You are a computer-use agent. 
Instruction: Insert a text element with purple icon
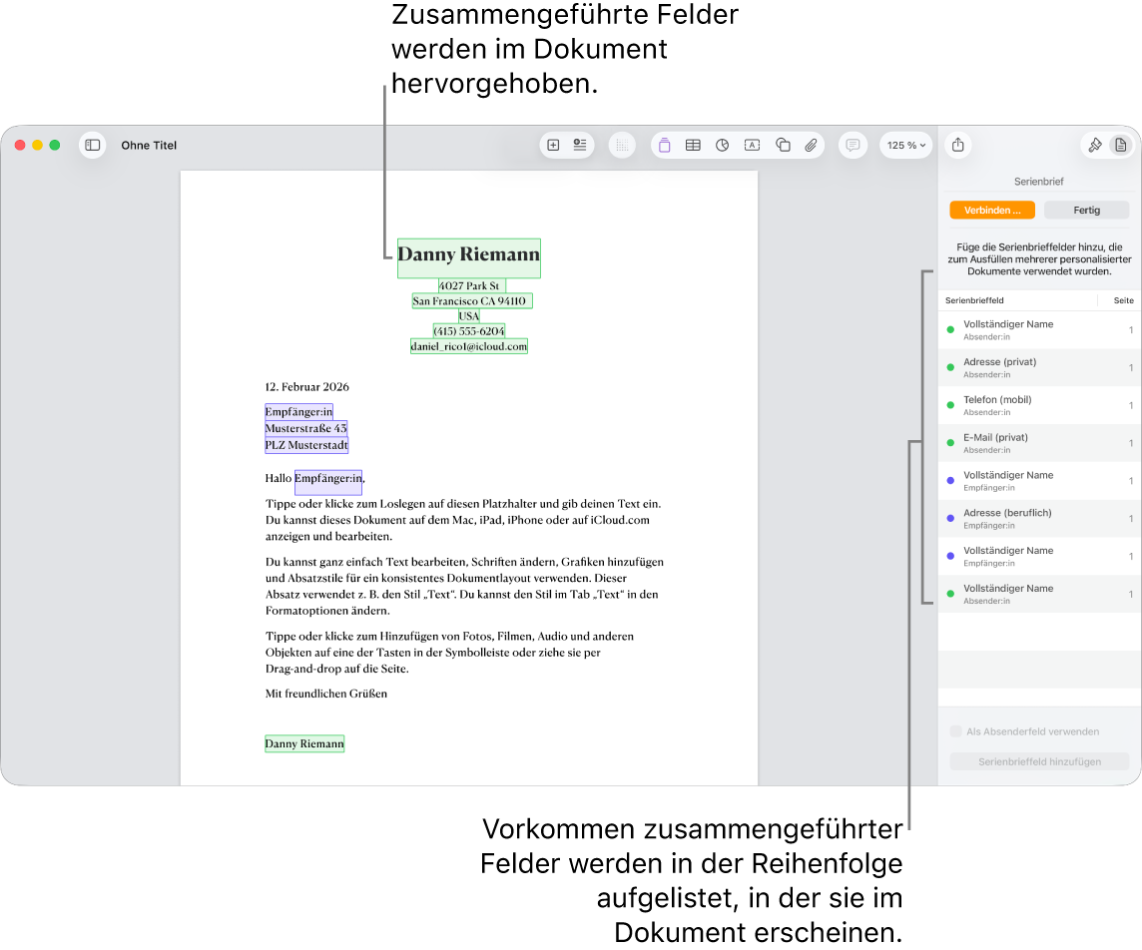(664, 145)
